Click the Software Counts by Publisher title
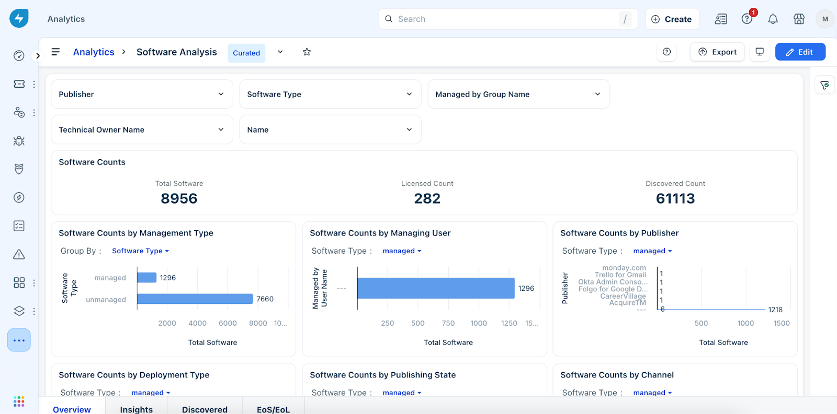 [x=619, y=233]
